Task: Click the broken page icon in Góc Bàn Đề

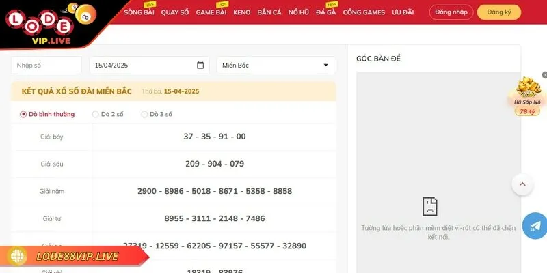Action: point(429,206)
